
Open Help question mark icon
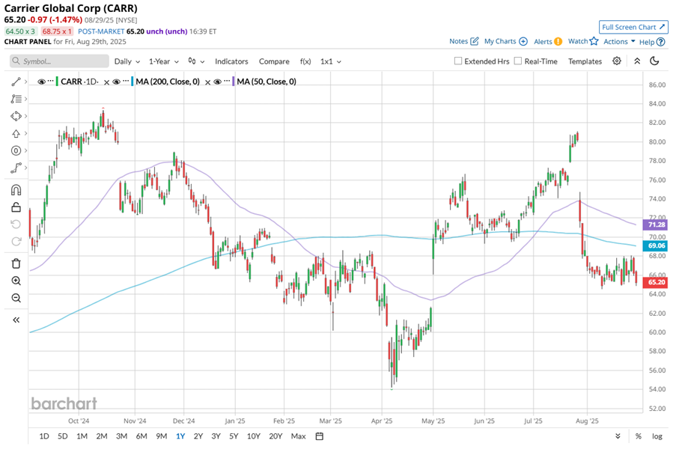click(x=660, y=42)
